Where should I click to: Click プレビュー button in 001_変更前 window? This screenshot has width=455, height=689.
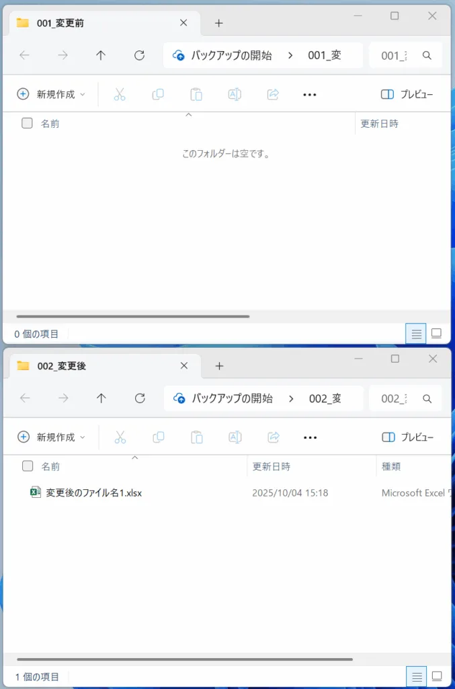tap(407, 94)
